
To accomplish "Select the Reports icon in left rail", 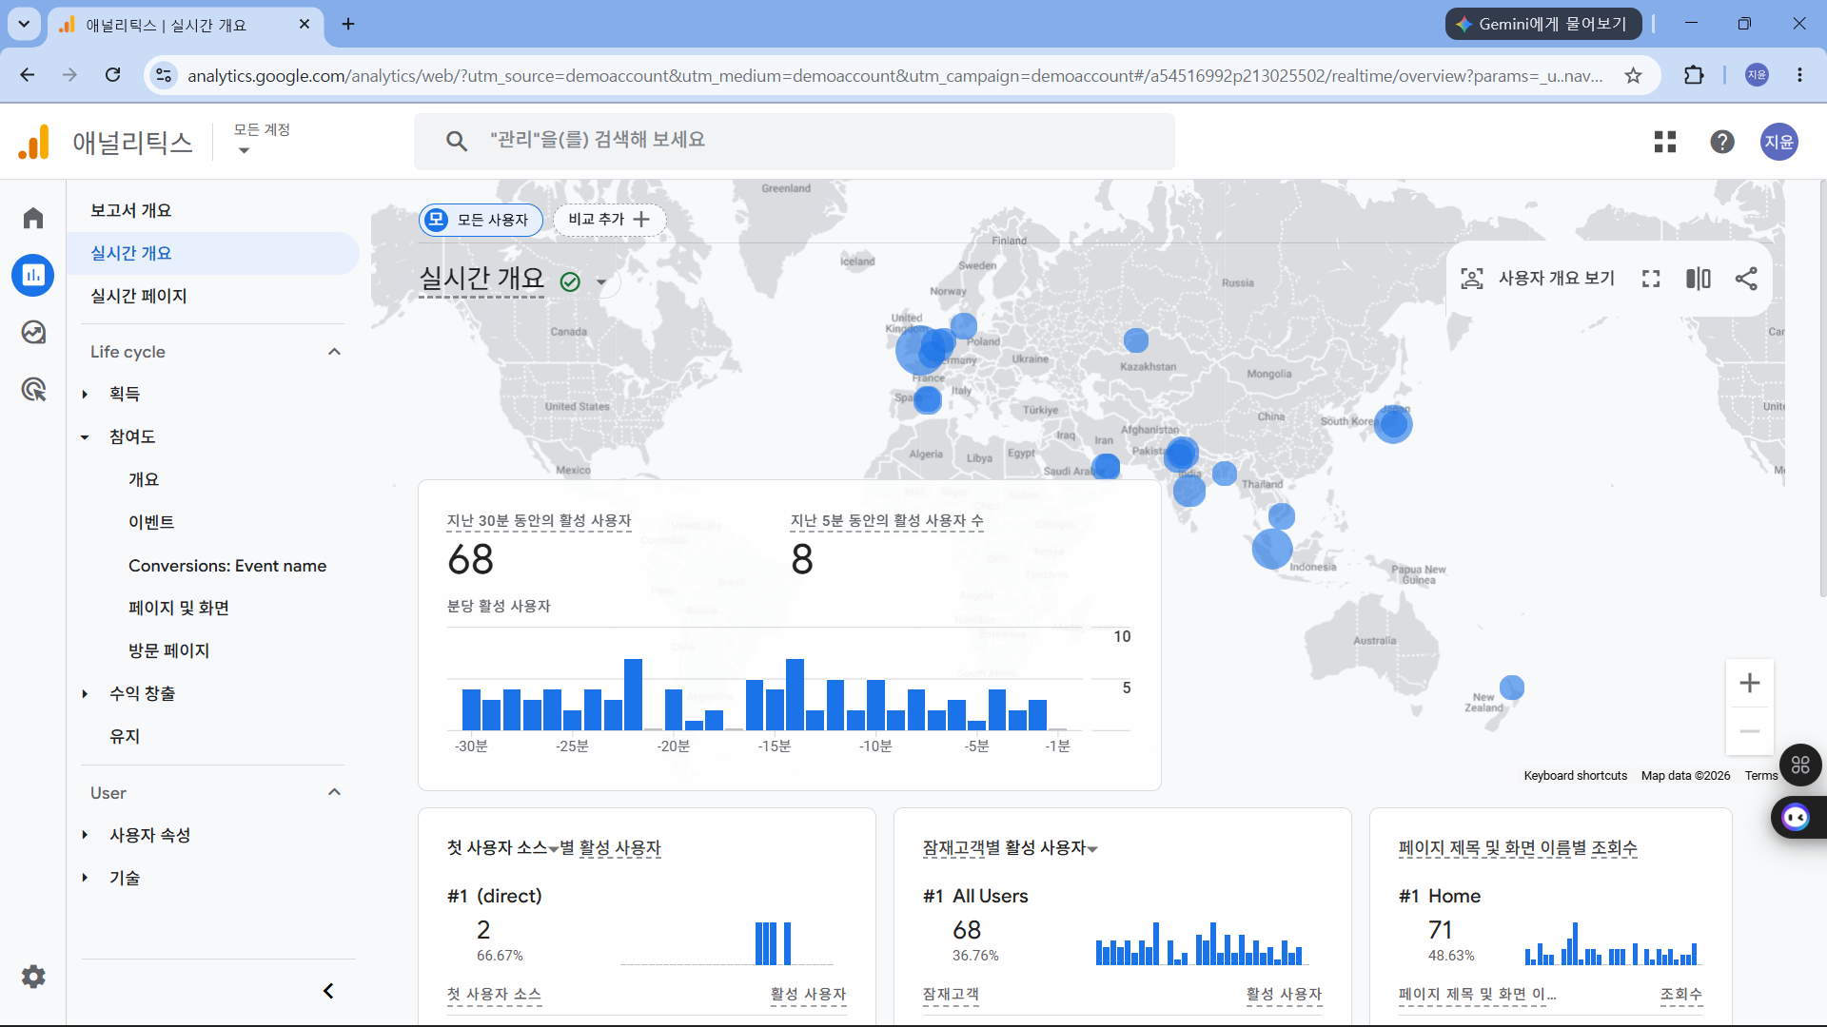I will point(33,276).
